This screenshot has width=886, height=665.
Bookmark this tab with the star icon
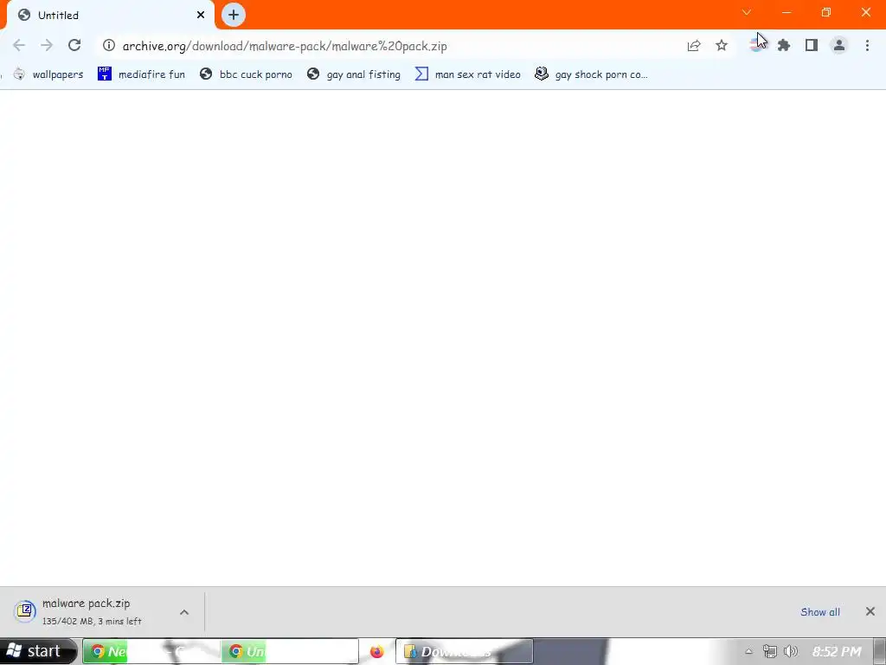(x=722, y=45)
